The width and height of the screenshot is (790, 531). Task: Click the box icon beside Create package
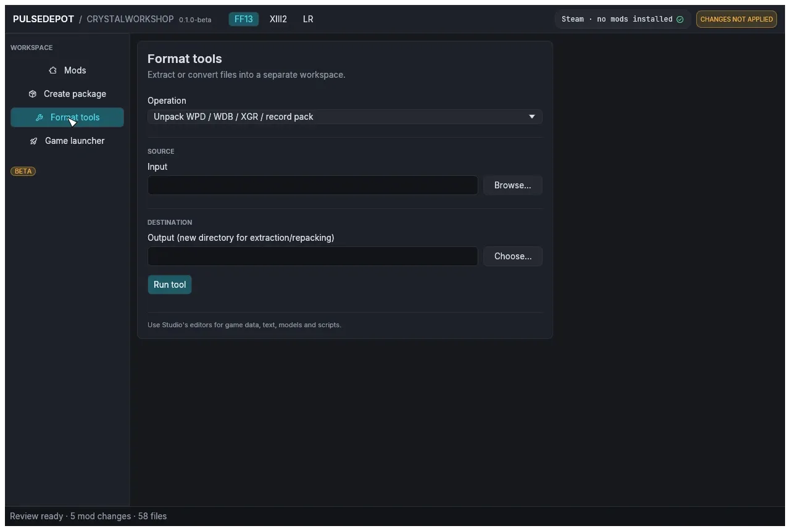33,94
